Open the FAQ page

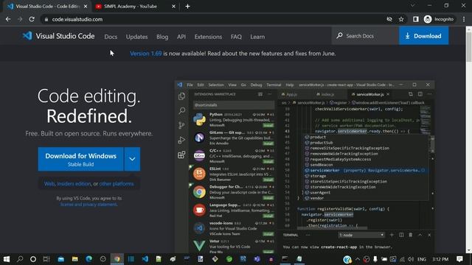236,37
